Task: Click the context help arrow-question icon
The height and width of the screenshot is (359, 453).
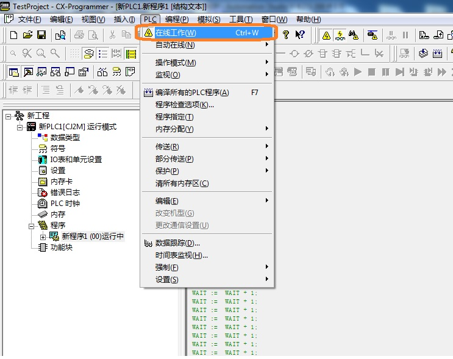Action: (300, 35)
